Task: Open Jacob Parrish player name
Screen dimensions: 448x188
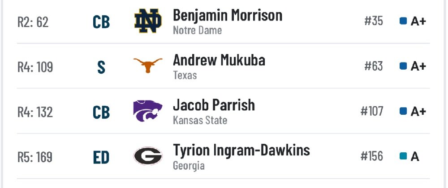Action: 214,105
